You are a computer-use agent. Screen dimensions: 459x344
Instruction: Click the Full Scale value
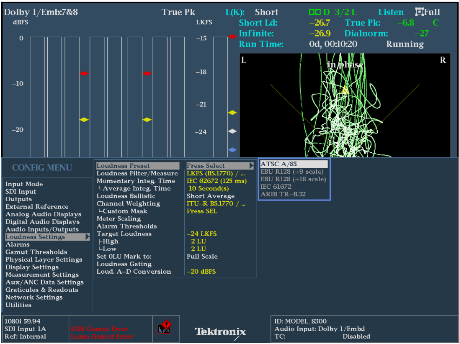pos(202,256)
